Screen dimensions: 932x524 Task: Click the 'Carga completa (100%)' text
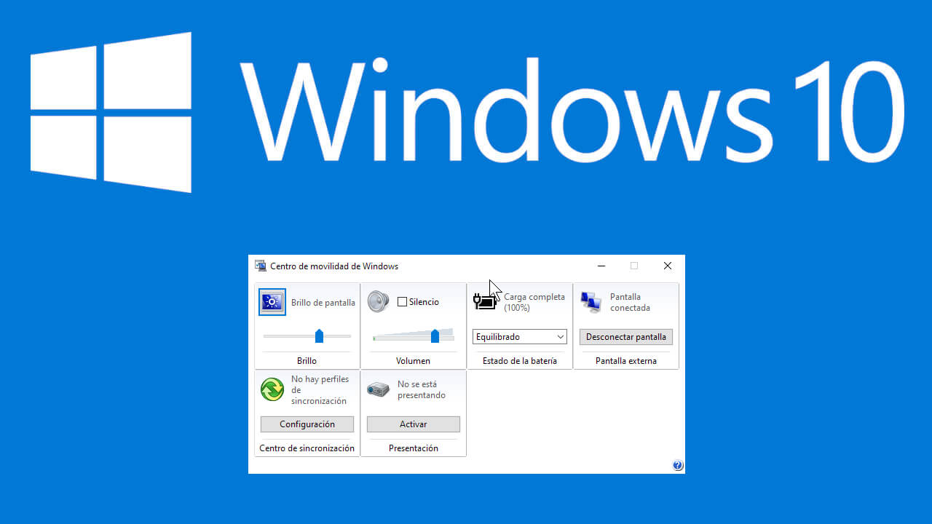tap(534, 302)
